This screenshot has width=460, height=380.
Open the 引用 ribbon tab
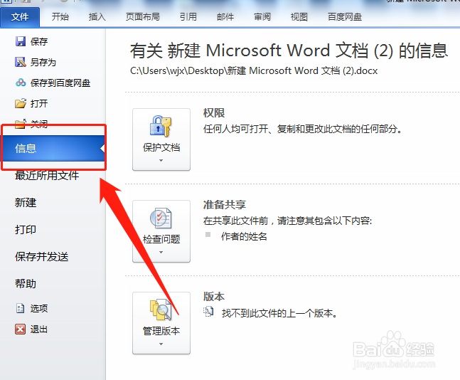[188, 17]
